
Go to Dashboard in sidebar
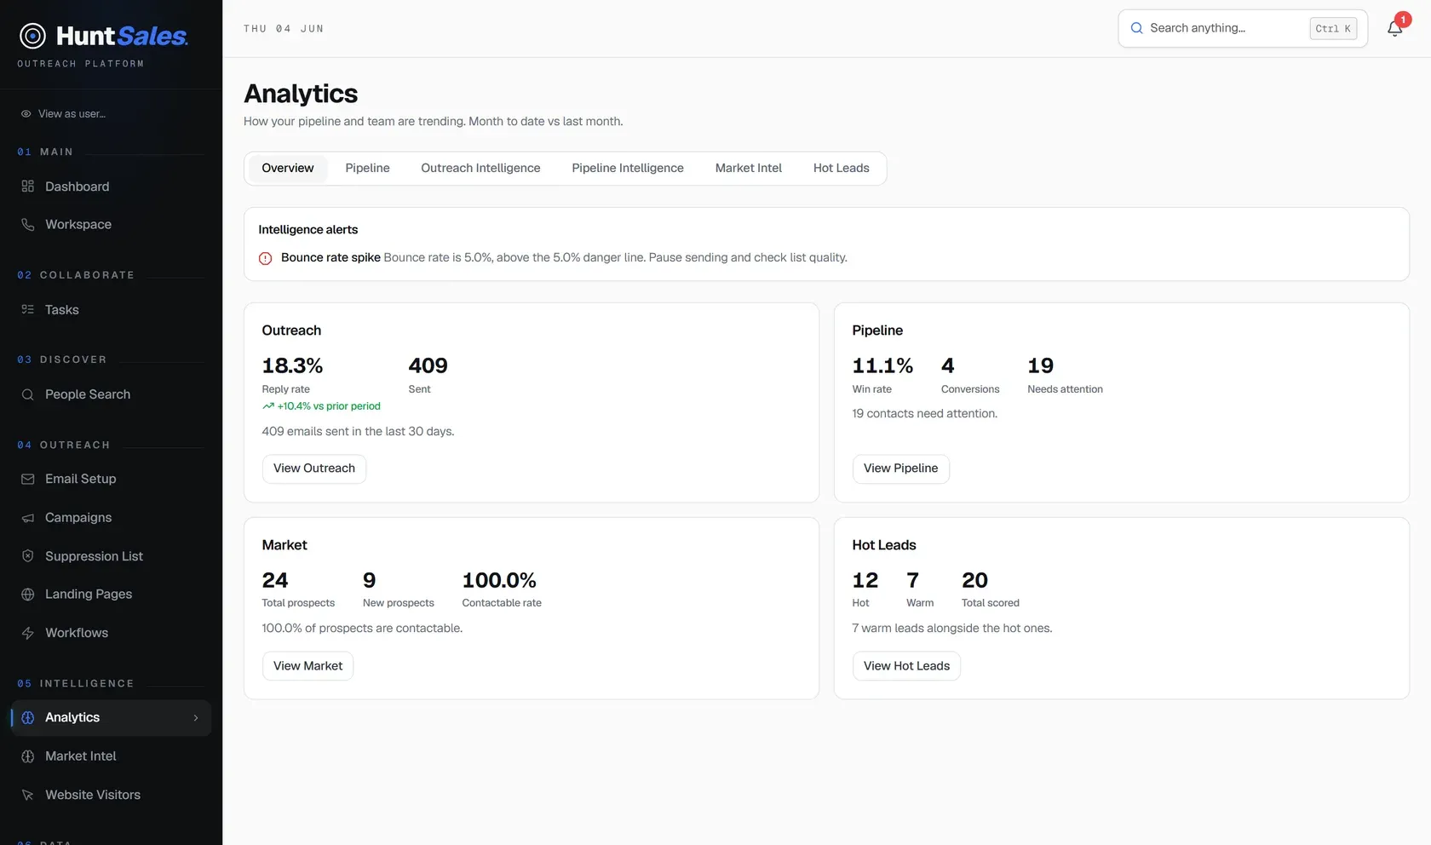point(111,187)
